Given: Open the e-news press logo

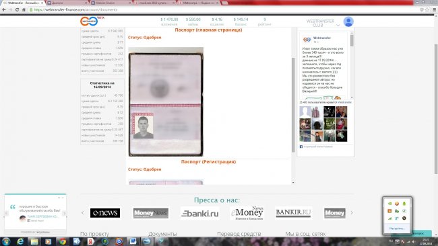Looking at the screenshot, I should [x=105, y=213].
